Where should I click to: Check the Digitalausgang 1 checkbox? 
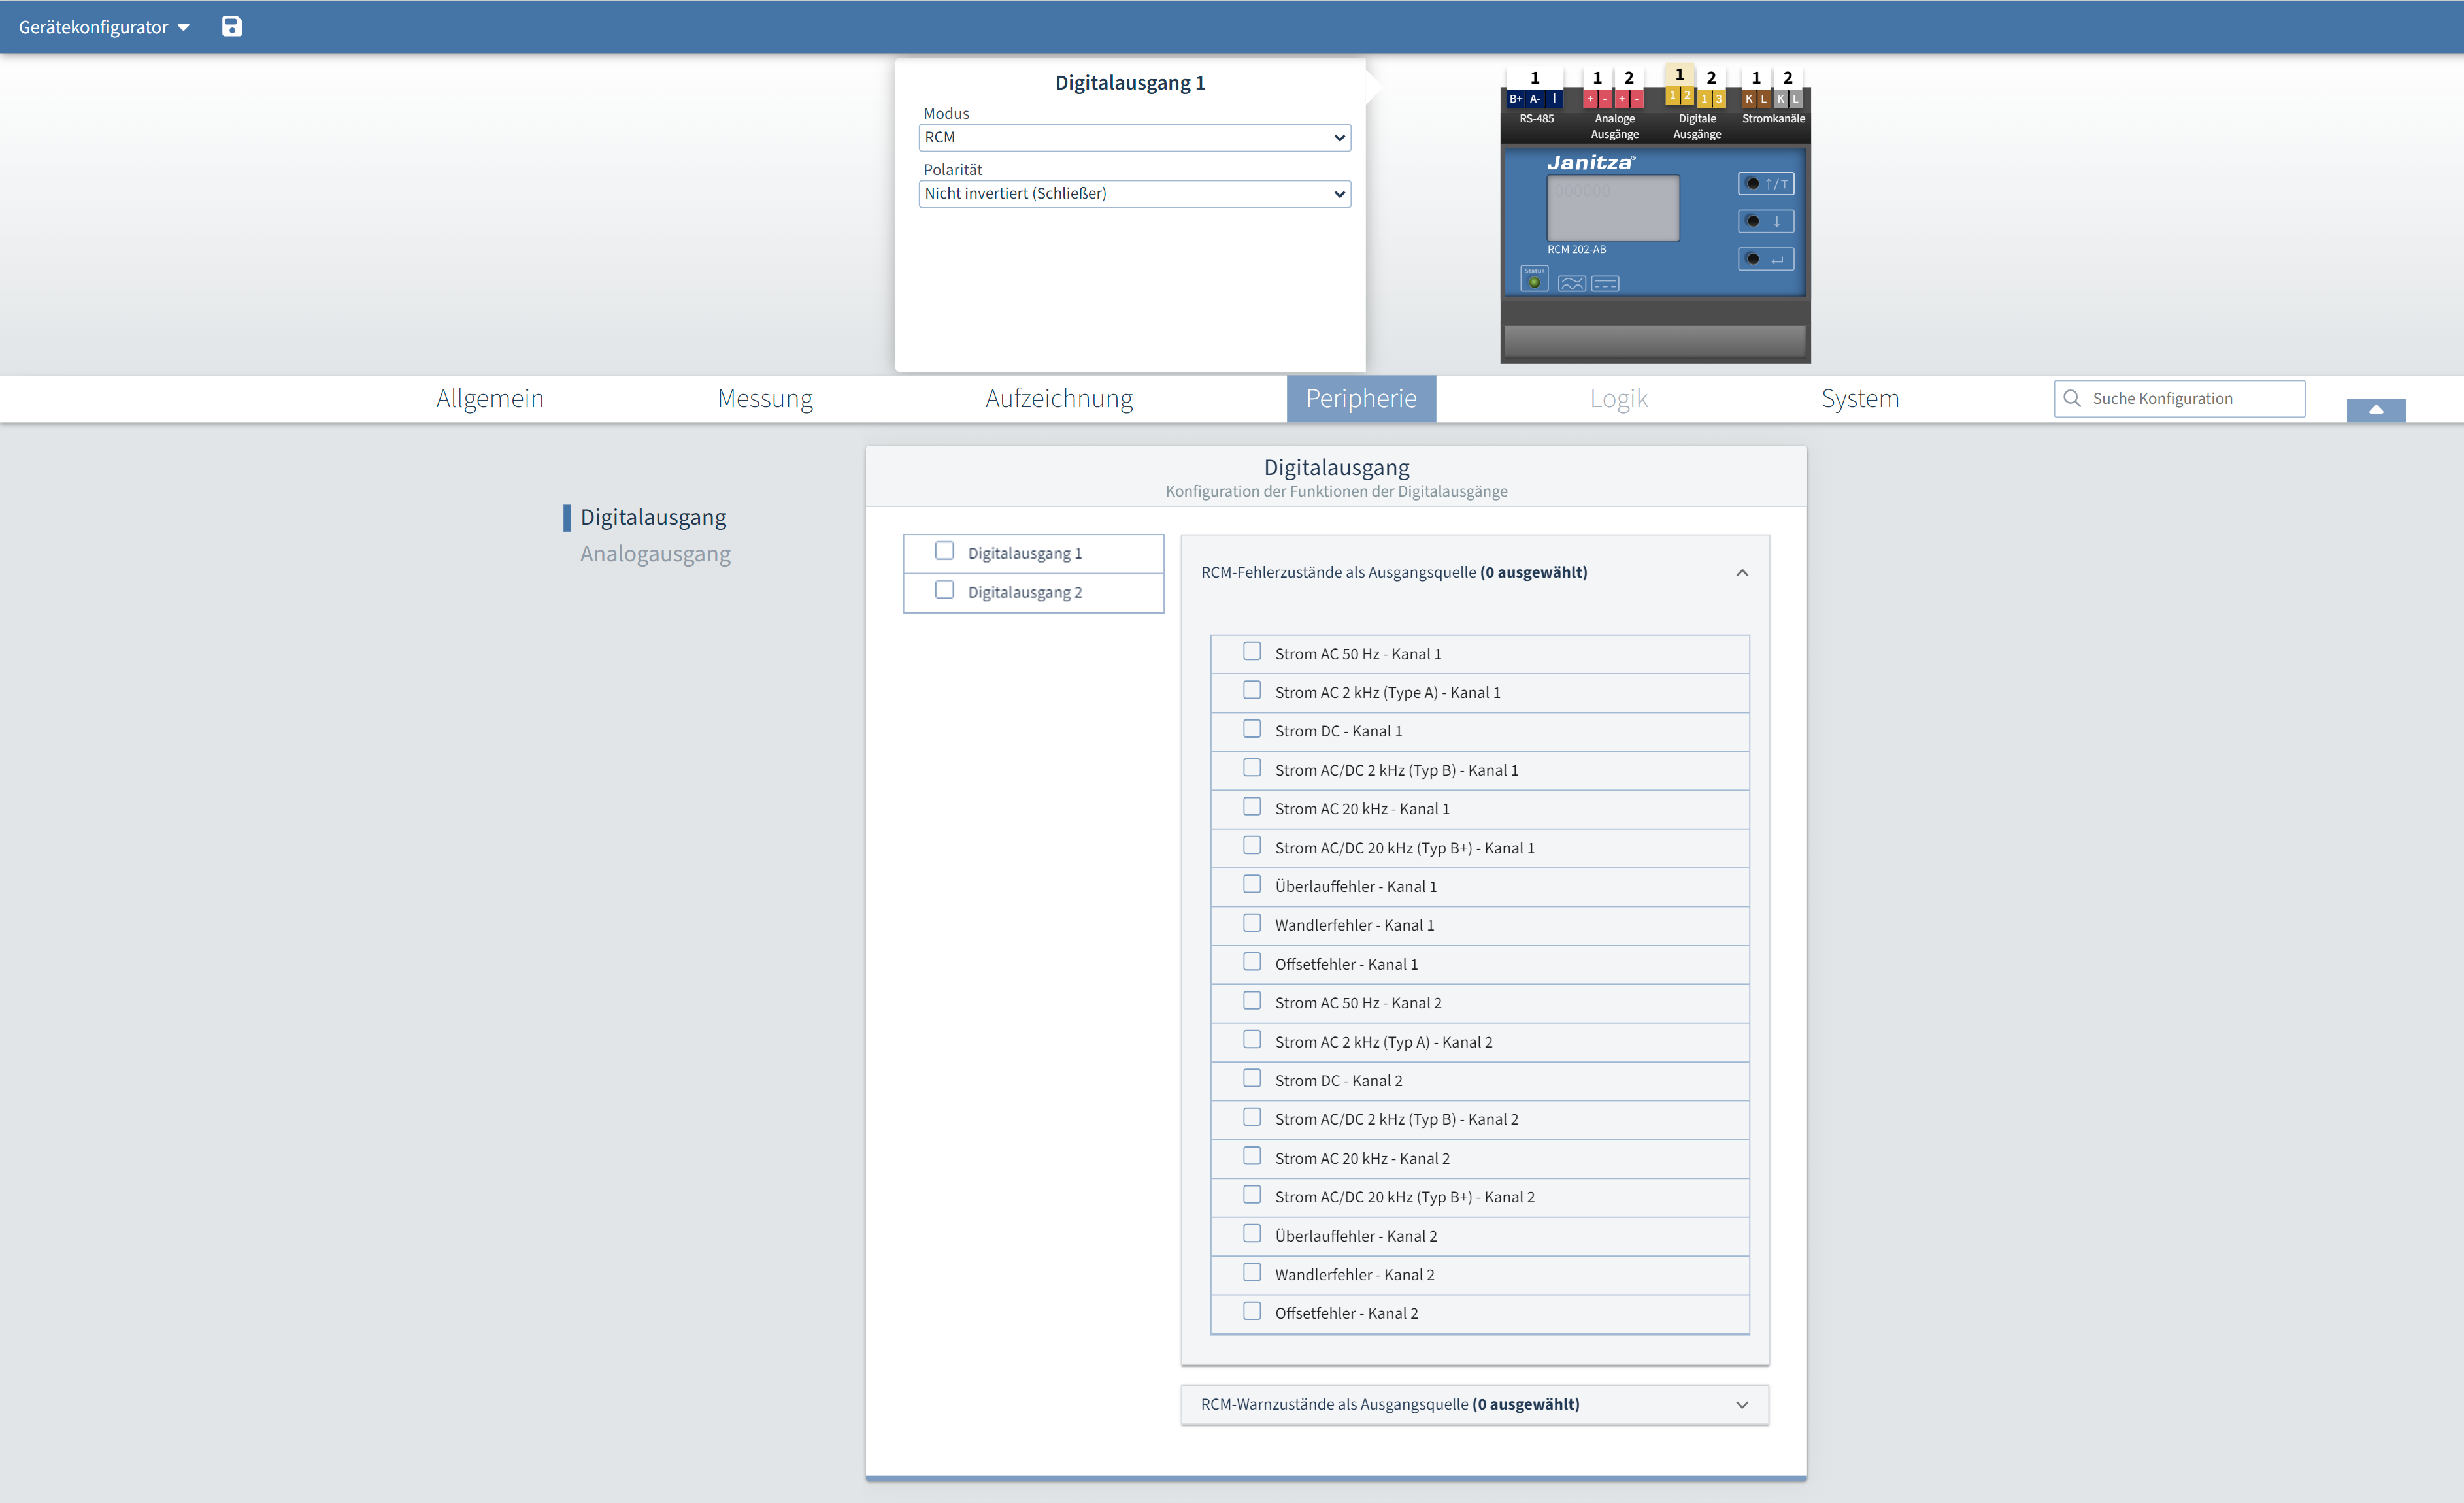pyautogui.click(x=944, y=551)
